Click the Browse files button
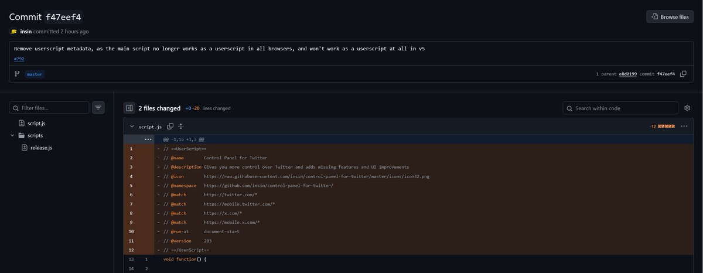The image size is (703, 273). [x=670, y=16]
